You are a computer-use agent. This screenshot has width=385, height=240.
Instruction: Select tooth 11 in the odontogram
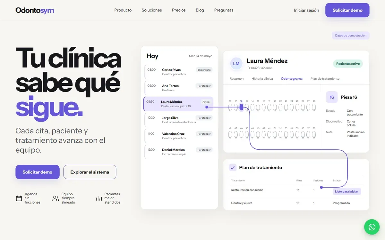(269, 107)
